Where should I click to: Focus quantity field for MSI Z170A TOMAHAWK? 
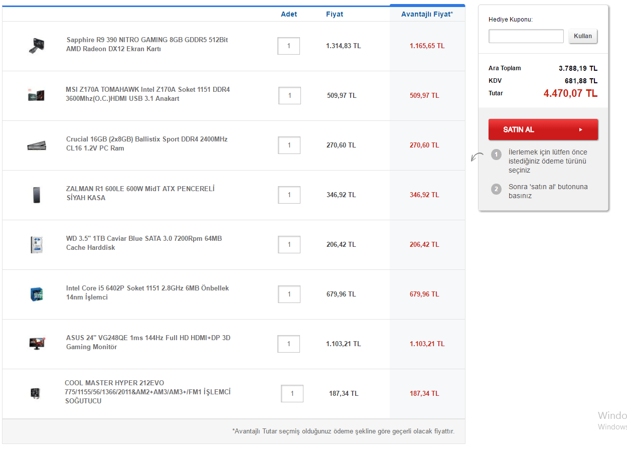[x=289, y=95]
